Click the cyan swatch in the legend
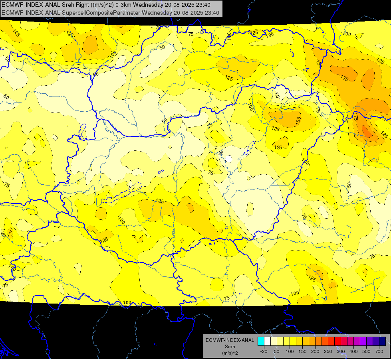 [x=261, y=341]
